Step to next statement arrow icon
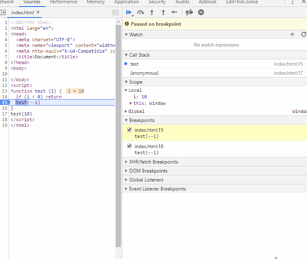 (174, 13)
